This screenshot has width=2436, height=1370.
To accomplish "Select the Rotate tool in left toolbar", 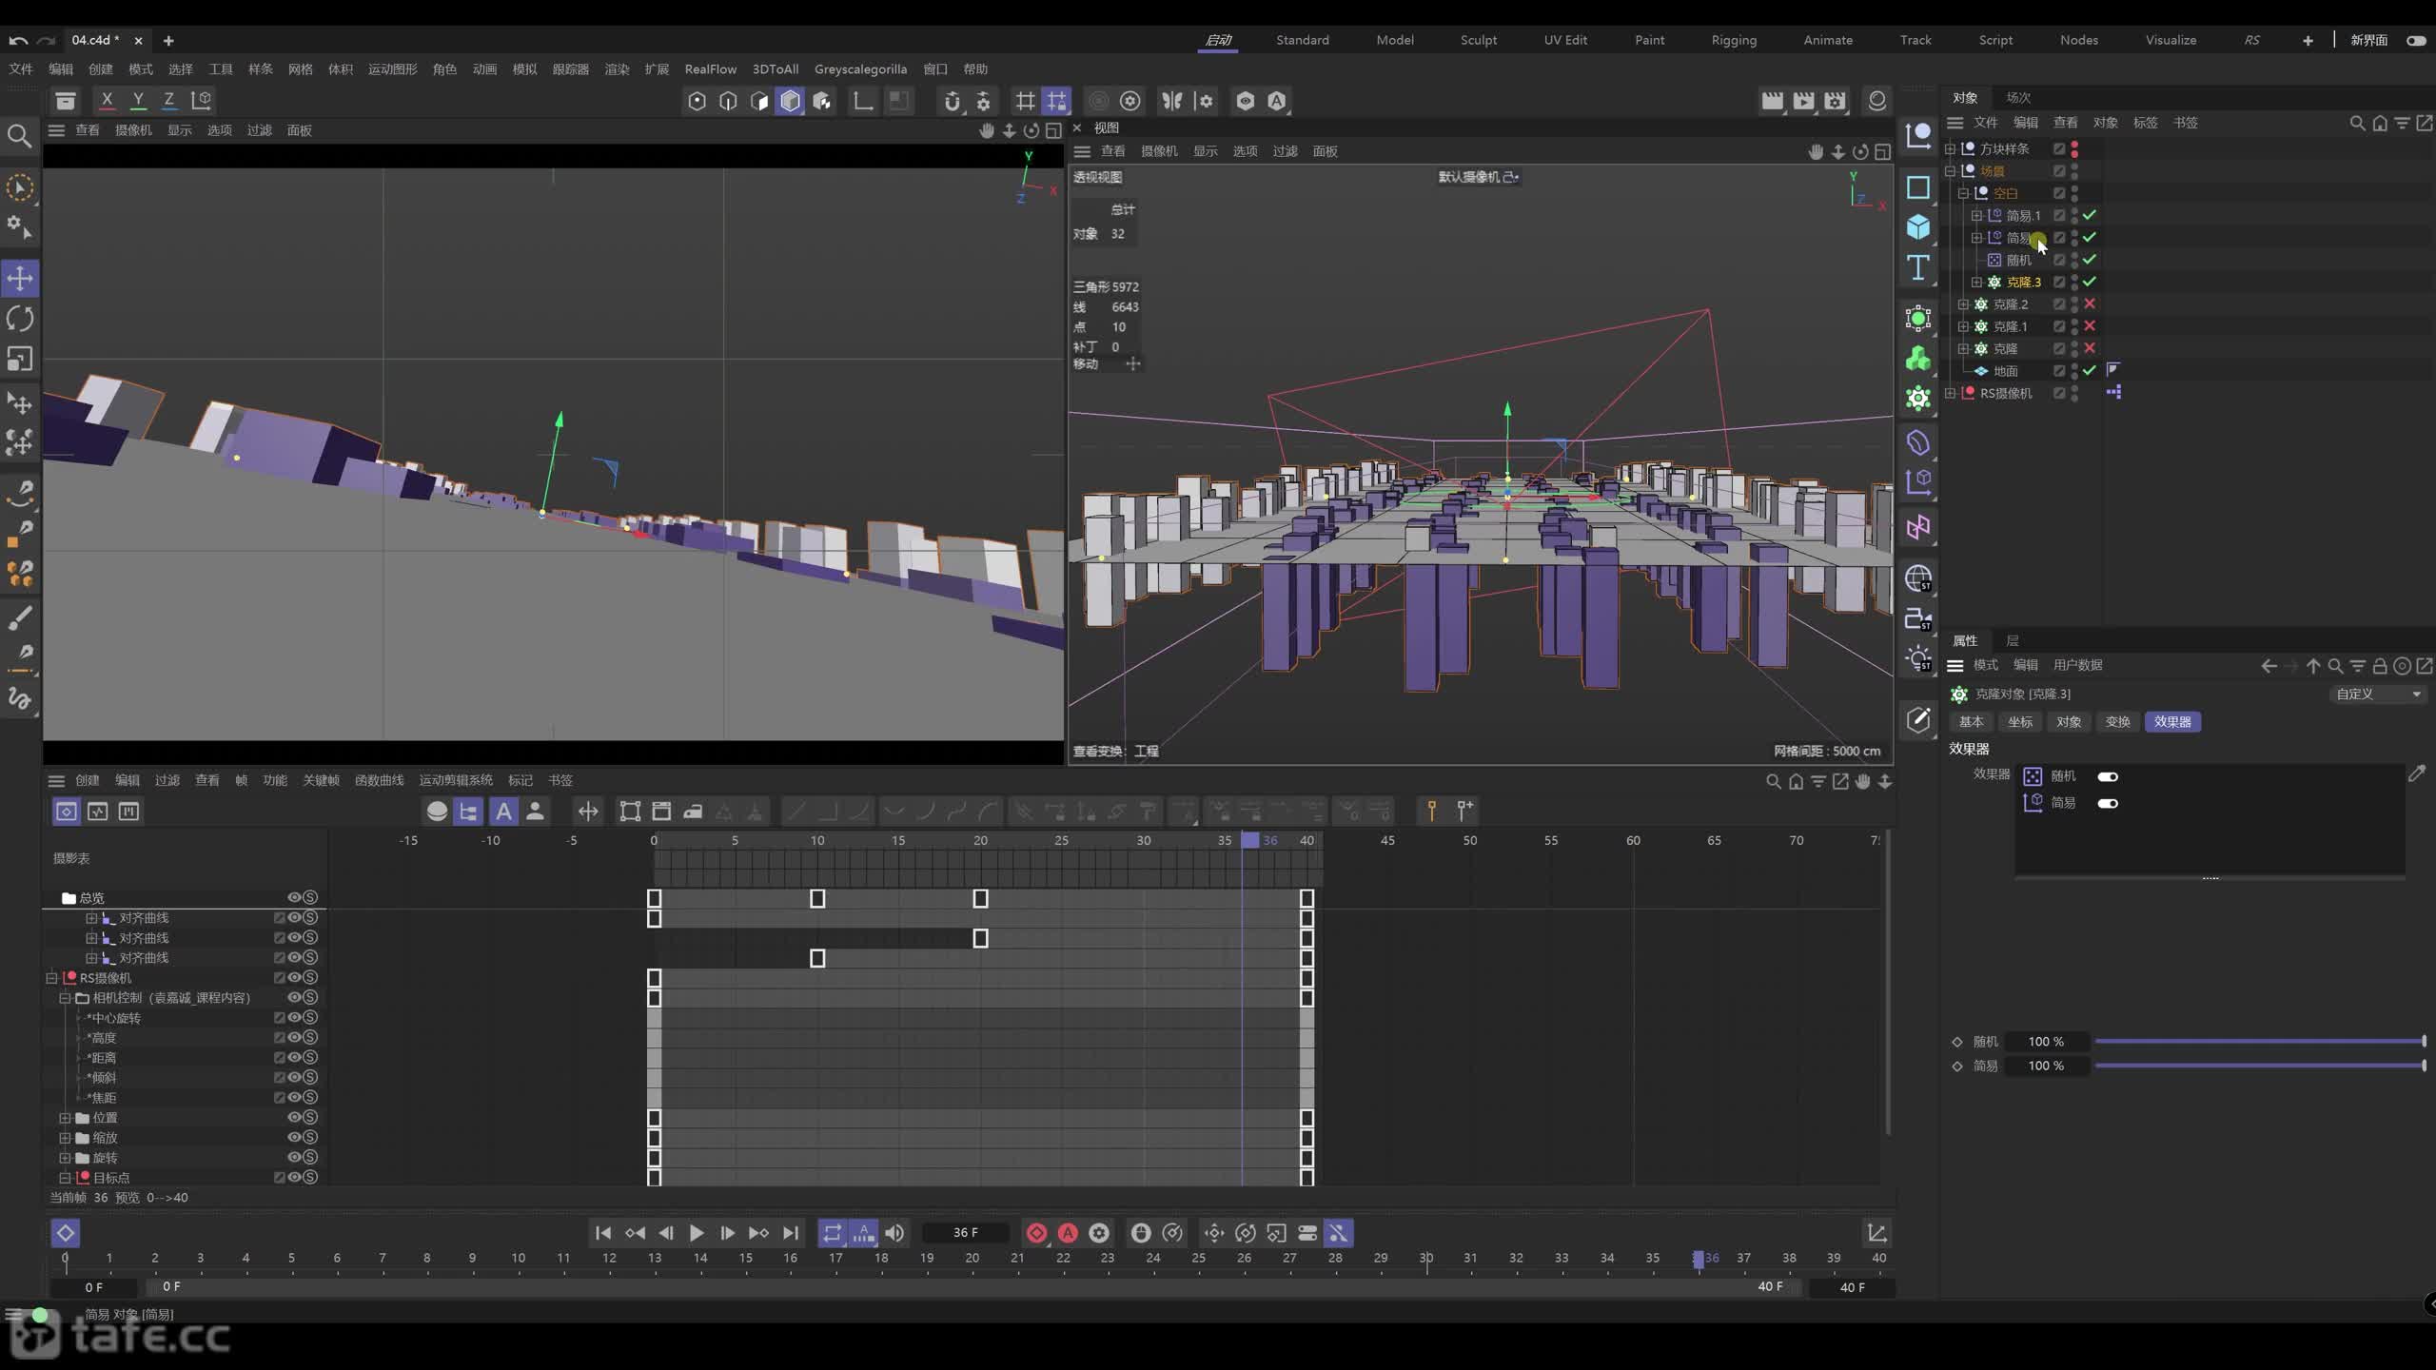I will (x=20, y=319).
